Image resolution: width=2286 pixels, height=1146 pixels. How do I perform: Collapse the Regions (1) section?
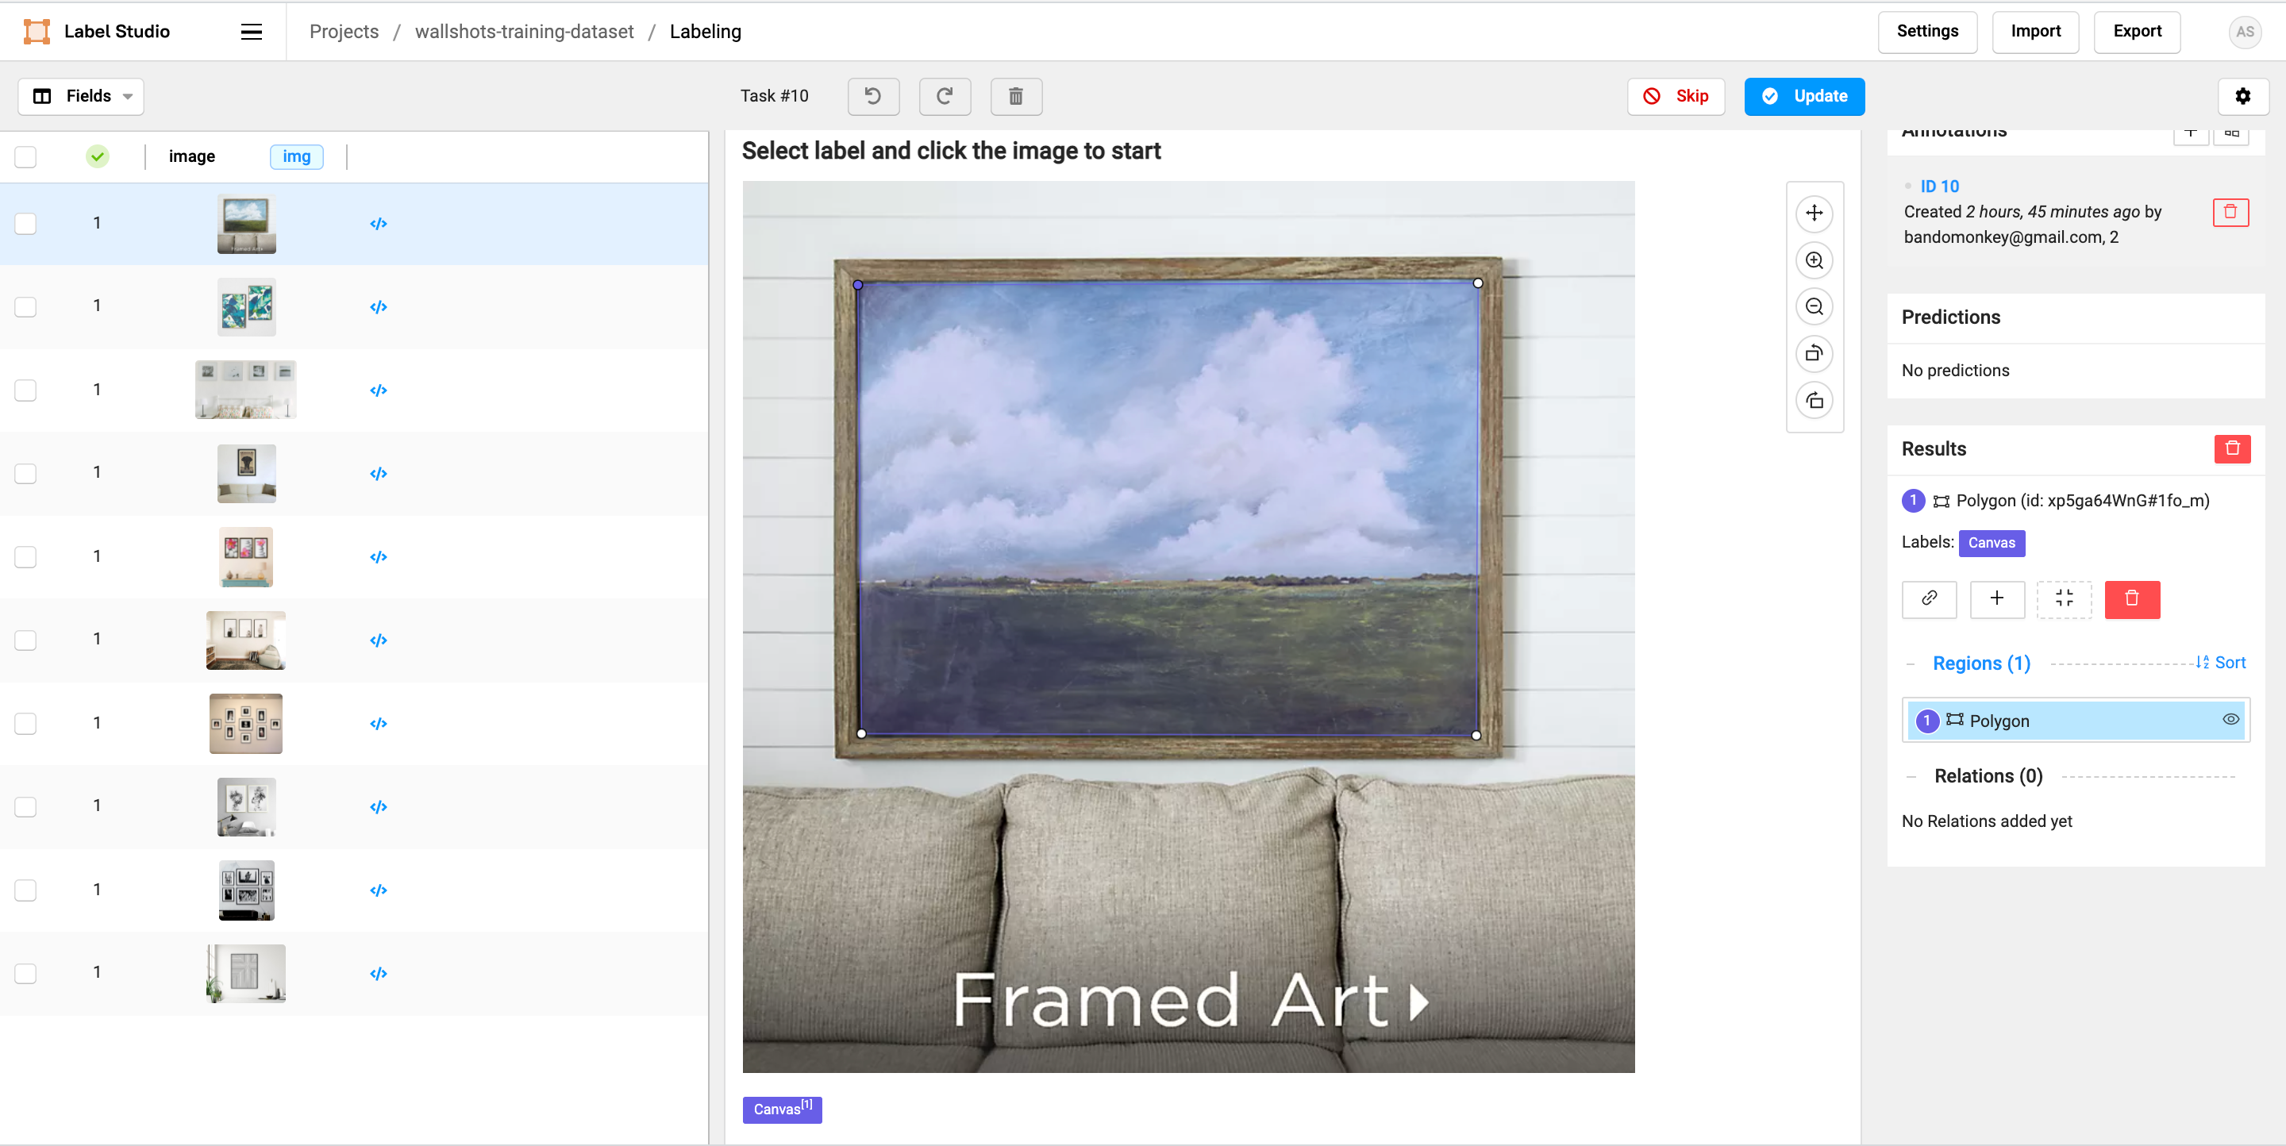(1911, 663)
